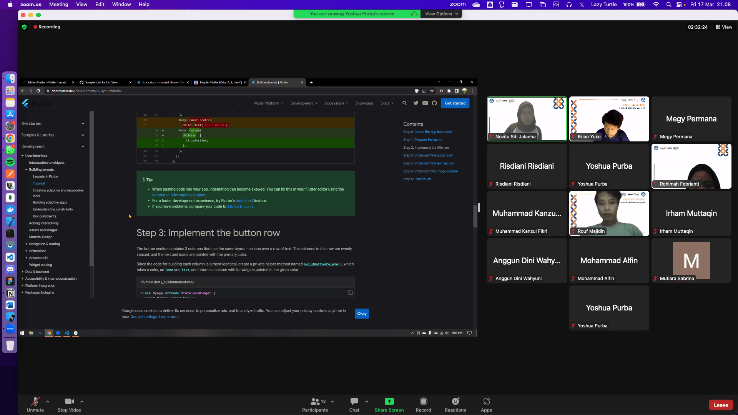This screenshot has width=738, height=415.
Task: Start recording with the Record button
Action: click(424, 405)
